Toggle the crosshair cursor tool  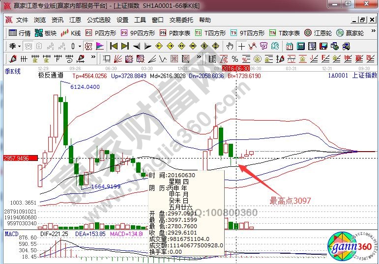[241, 46]
